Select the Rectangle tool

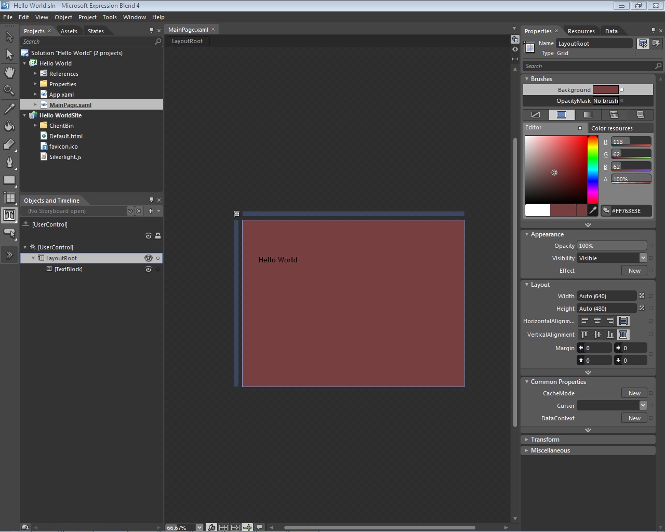(9, 180)
